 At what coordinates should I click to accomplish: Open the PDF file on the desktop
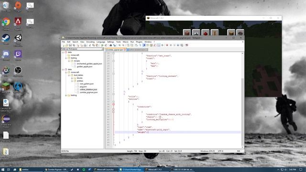tap(6, 103)
